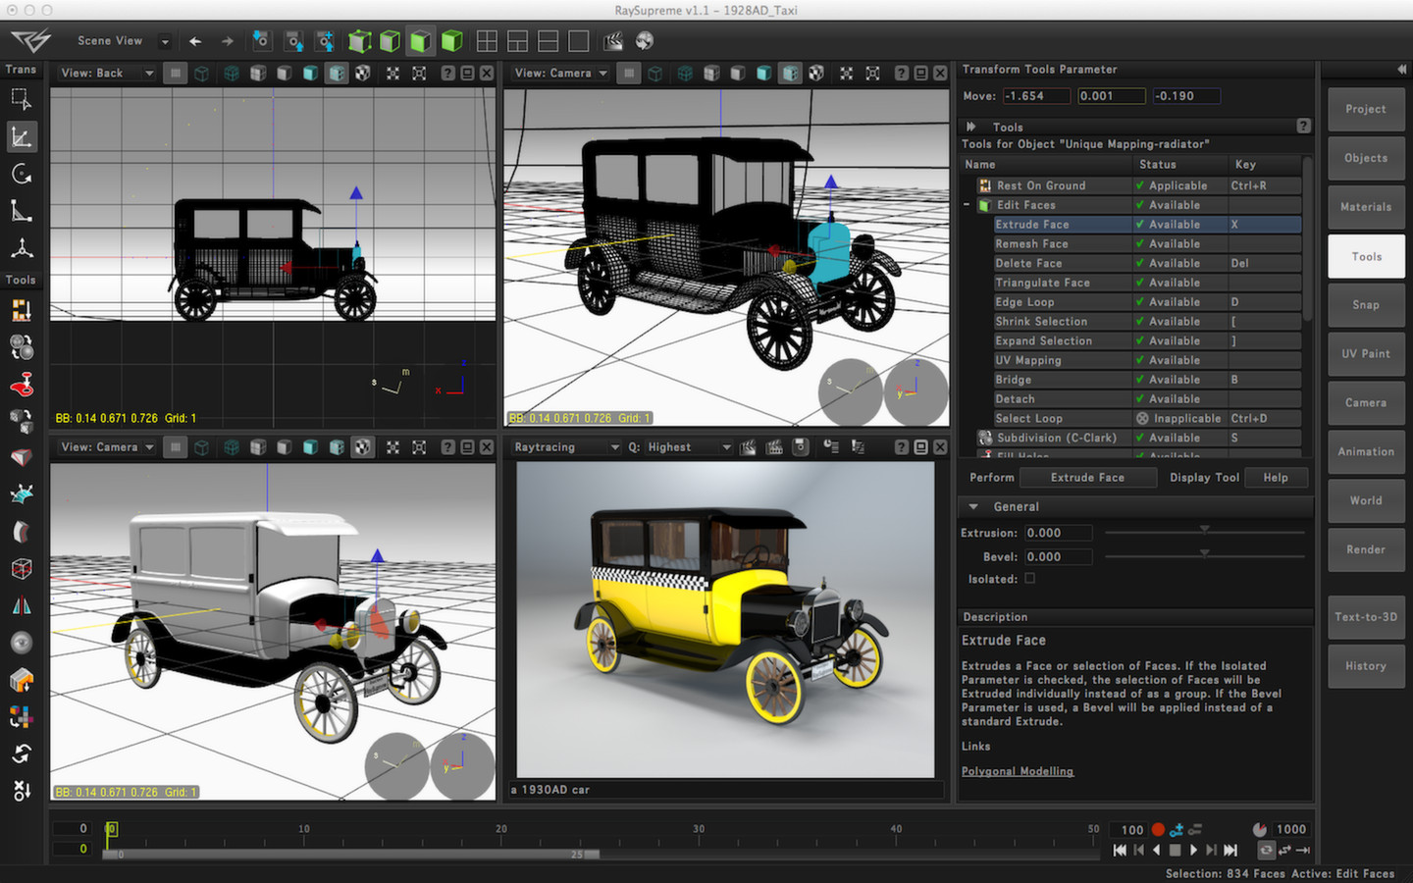Screen dimensions: 1413x883
Task: Click the globe icon on the top toolbar
Action: coord(645,40)
